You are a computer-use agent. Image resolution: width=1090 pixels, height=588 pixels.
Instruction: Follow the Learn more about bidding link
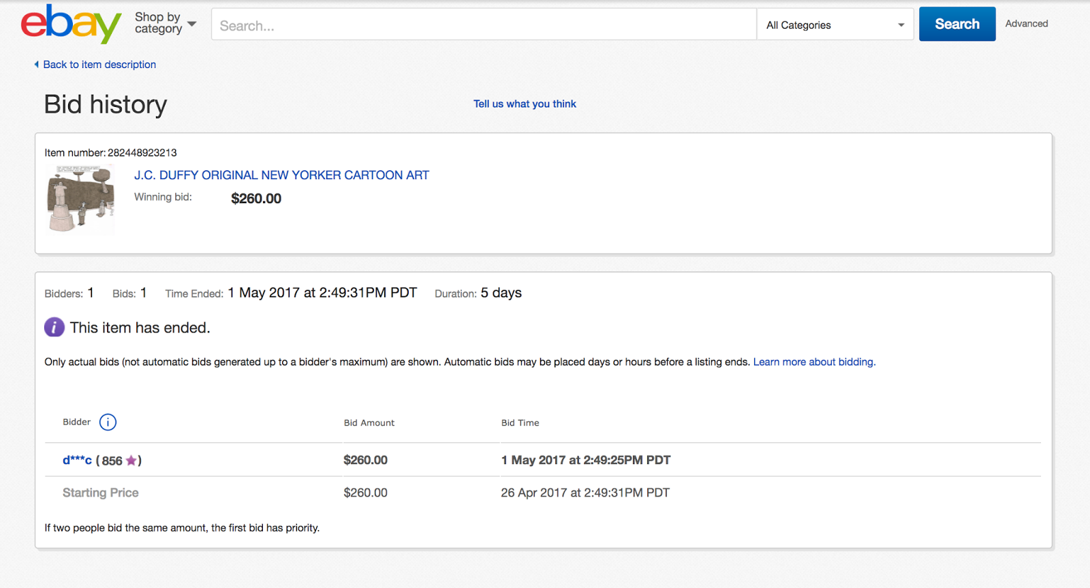coord(814,362)
